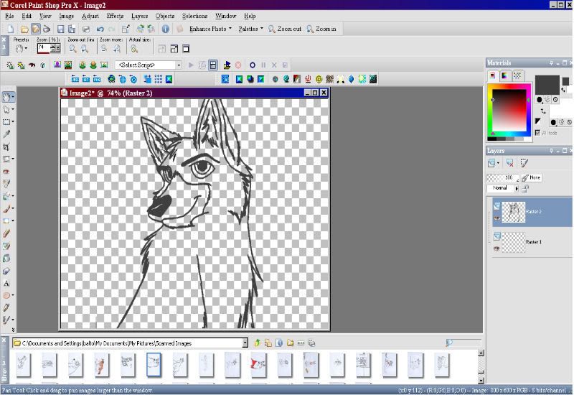Image resolution: width=574 pixels, height=395 pixels.
Task: Click the Zoom to actual size icon
Action: click(x=134, y=49)
